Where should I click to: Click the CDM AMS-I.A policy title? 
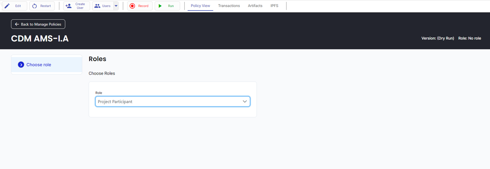pos(40,39)
